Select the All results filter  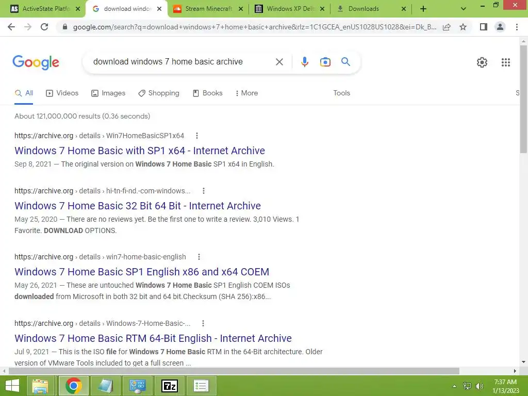24,93
